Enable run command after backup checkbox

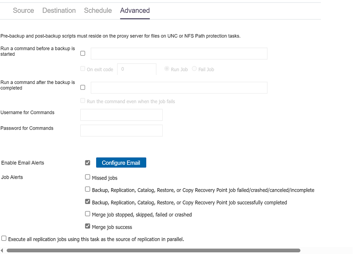click(82, 88)
